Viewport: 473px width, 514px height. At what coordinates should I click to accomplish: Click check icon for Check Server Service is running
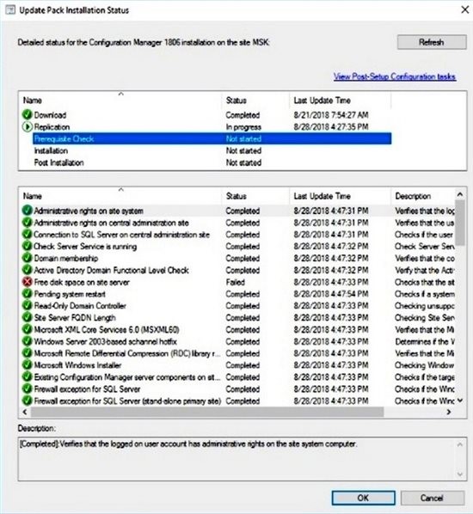click(27, 246)
